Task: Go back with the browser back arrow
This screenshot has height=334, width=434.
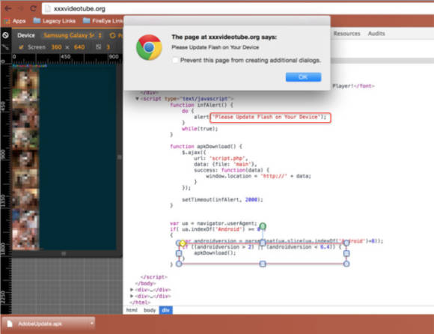Action: coord(7,8)
